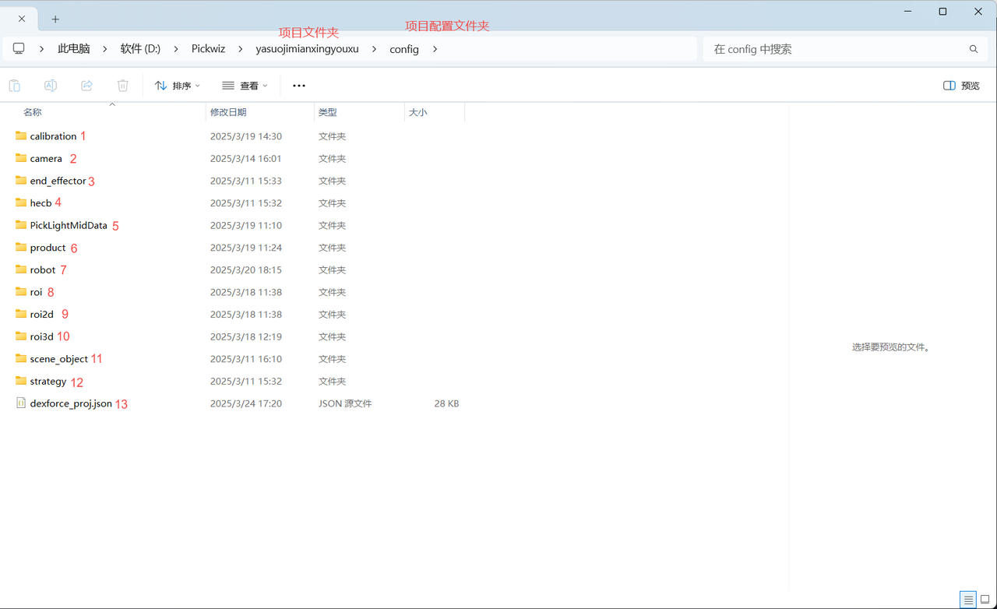The height and width of the screenshot is (609, 997).
Task: Click the search config input field
Action: coord(833,49)
